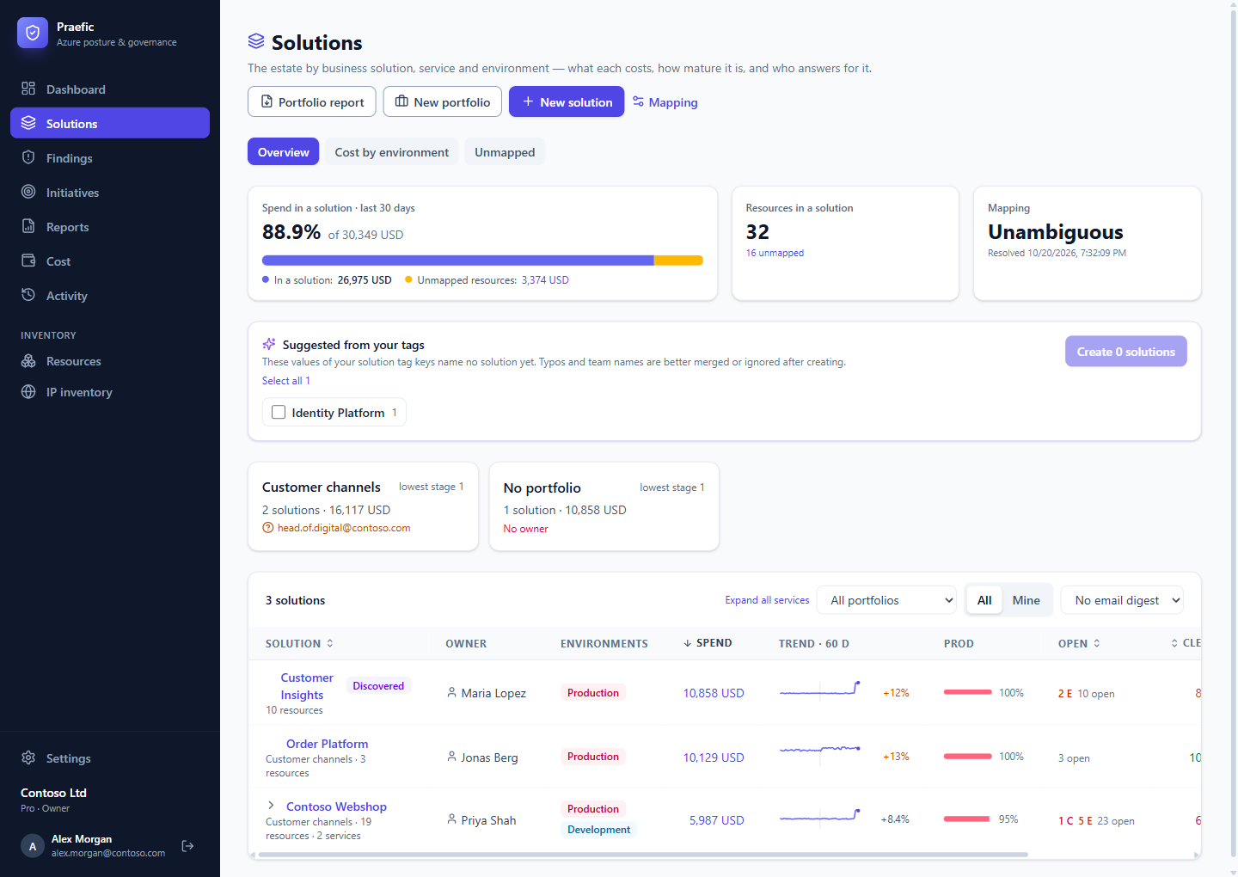Open the Findings shield icon in sidebar
1238x877 pixels.
pyautogui.click(x=28, y=157)
